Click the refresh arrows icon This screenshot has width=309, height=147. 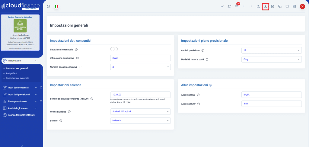point(229,7)
